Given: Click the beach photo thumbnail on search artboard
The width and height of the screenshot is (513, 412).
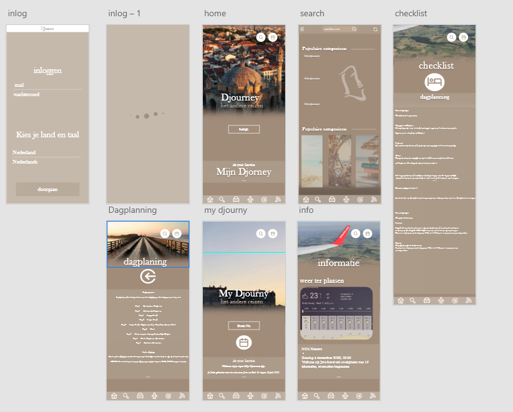Looking at the screenshot, I should (312, 161).
